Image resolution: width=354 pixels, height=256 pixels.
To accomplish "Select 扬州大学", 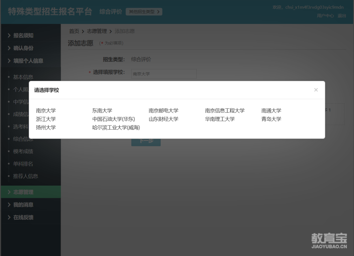I will 46,127.
